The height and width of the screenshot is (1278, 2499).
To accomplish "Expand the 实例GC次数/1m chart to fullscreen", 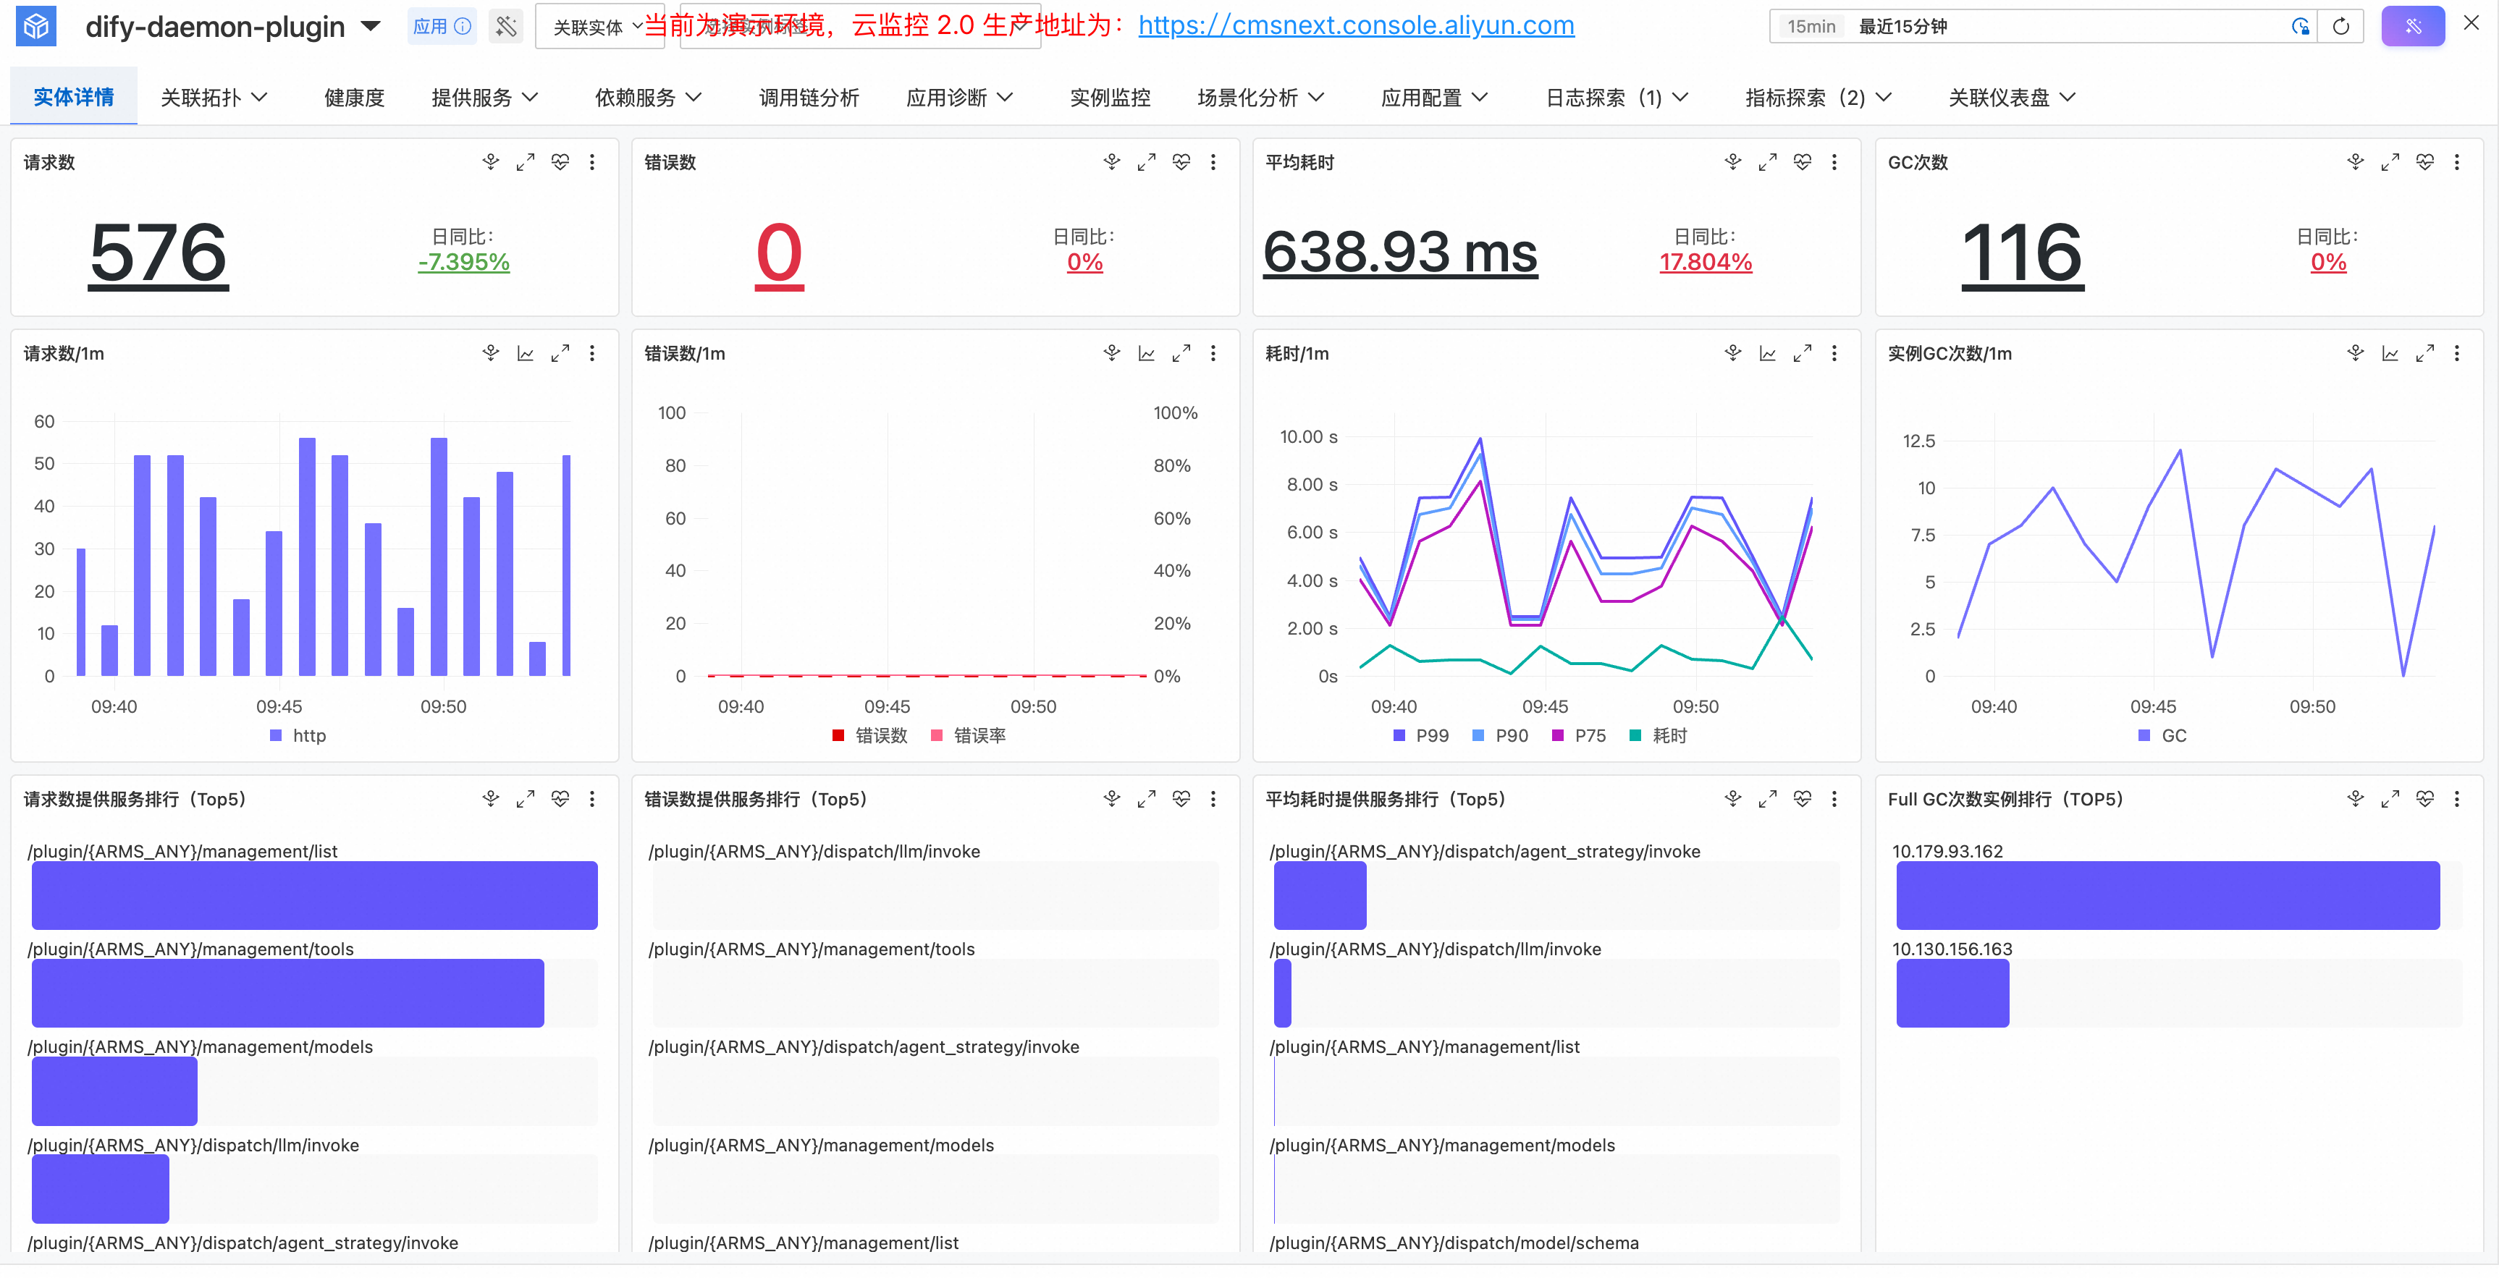I will tap(2424, 353).
